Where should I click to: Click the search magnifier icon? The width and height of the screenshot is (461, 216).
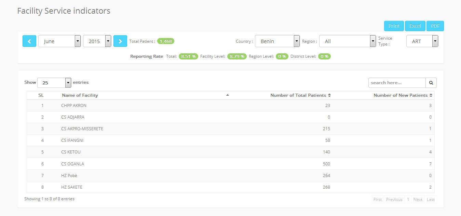point(431,83)
